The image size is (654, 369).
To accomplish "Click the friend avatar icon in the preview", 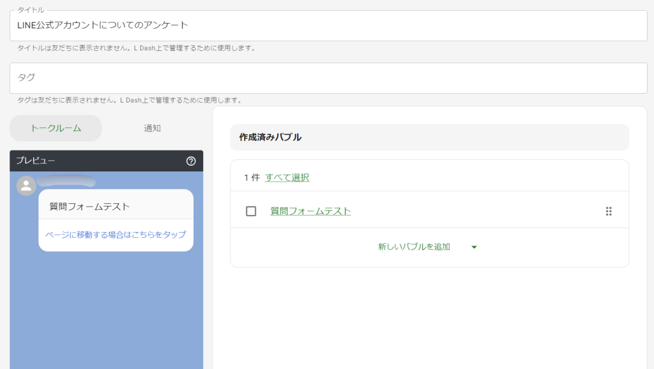I will click(25, 186).
